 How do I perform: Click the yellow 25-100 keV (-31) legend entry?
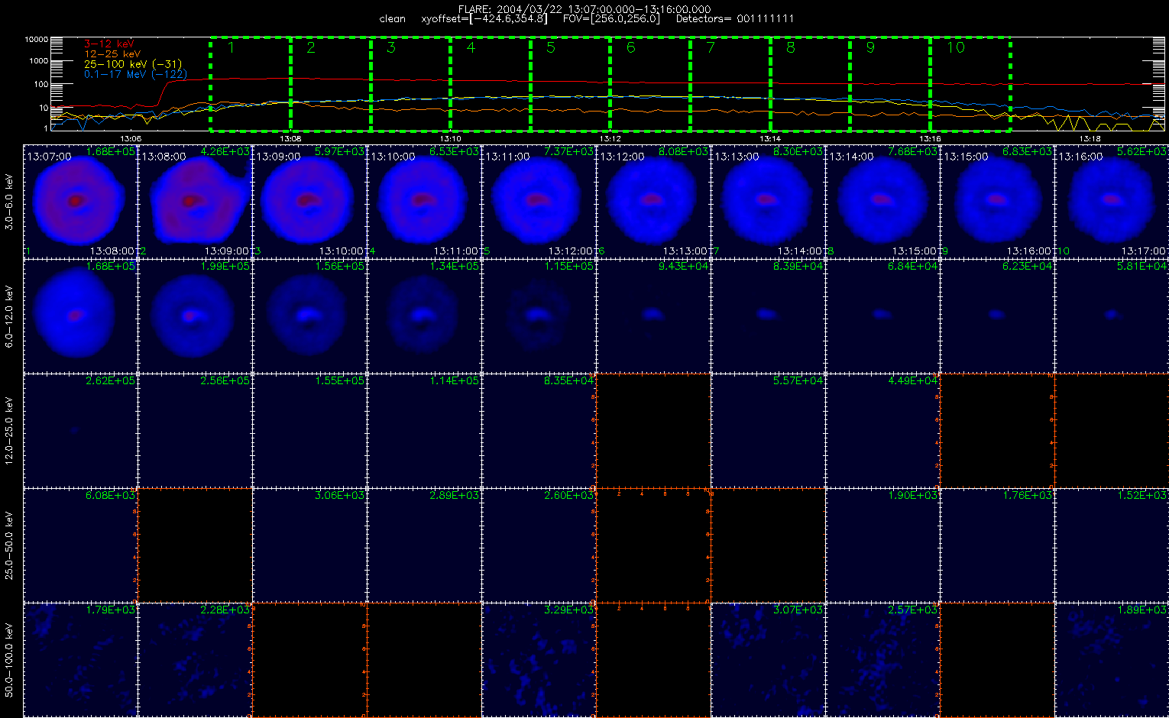(133, 64)
